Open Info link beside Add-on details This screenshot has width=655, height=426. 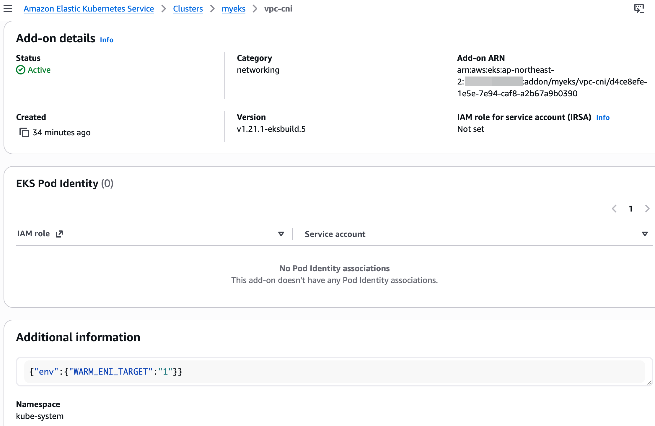[107, 40]
